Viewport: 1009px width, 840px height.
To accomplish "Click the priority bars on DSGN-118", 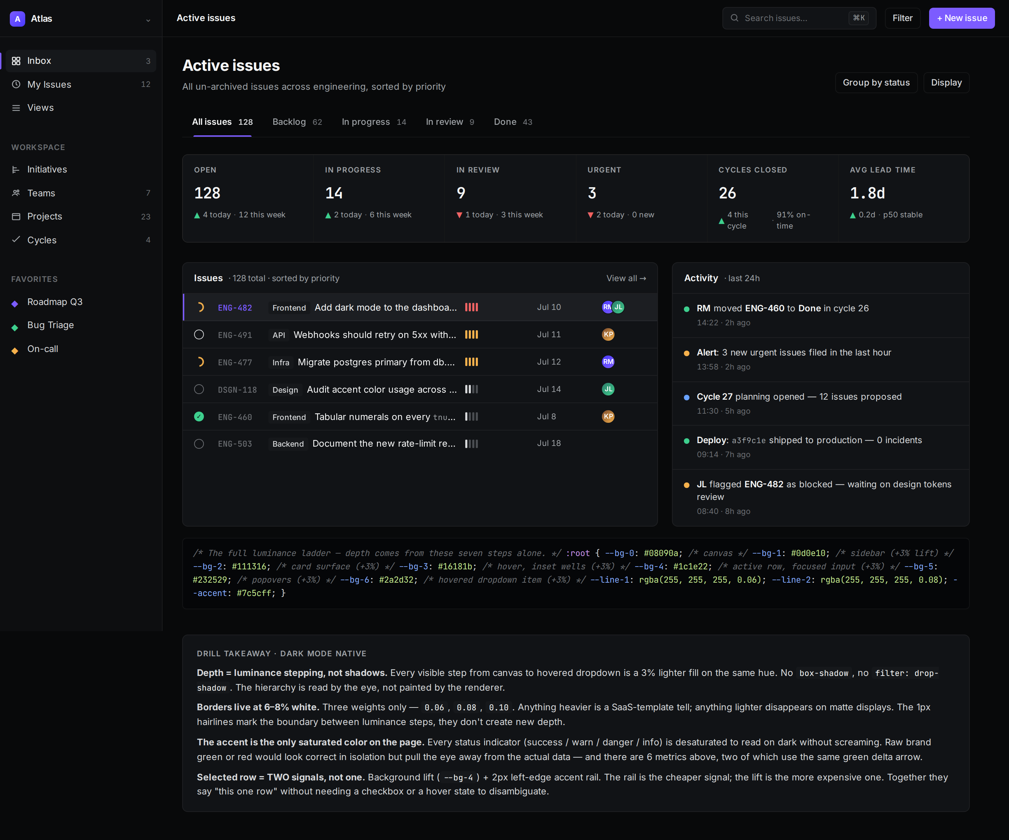I will point(471,389).
